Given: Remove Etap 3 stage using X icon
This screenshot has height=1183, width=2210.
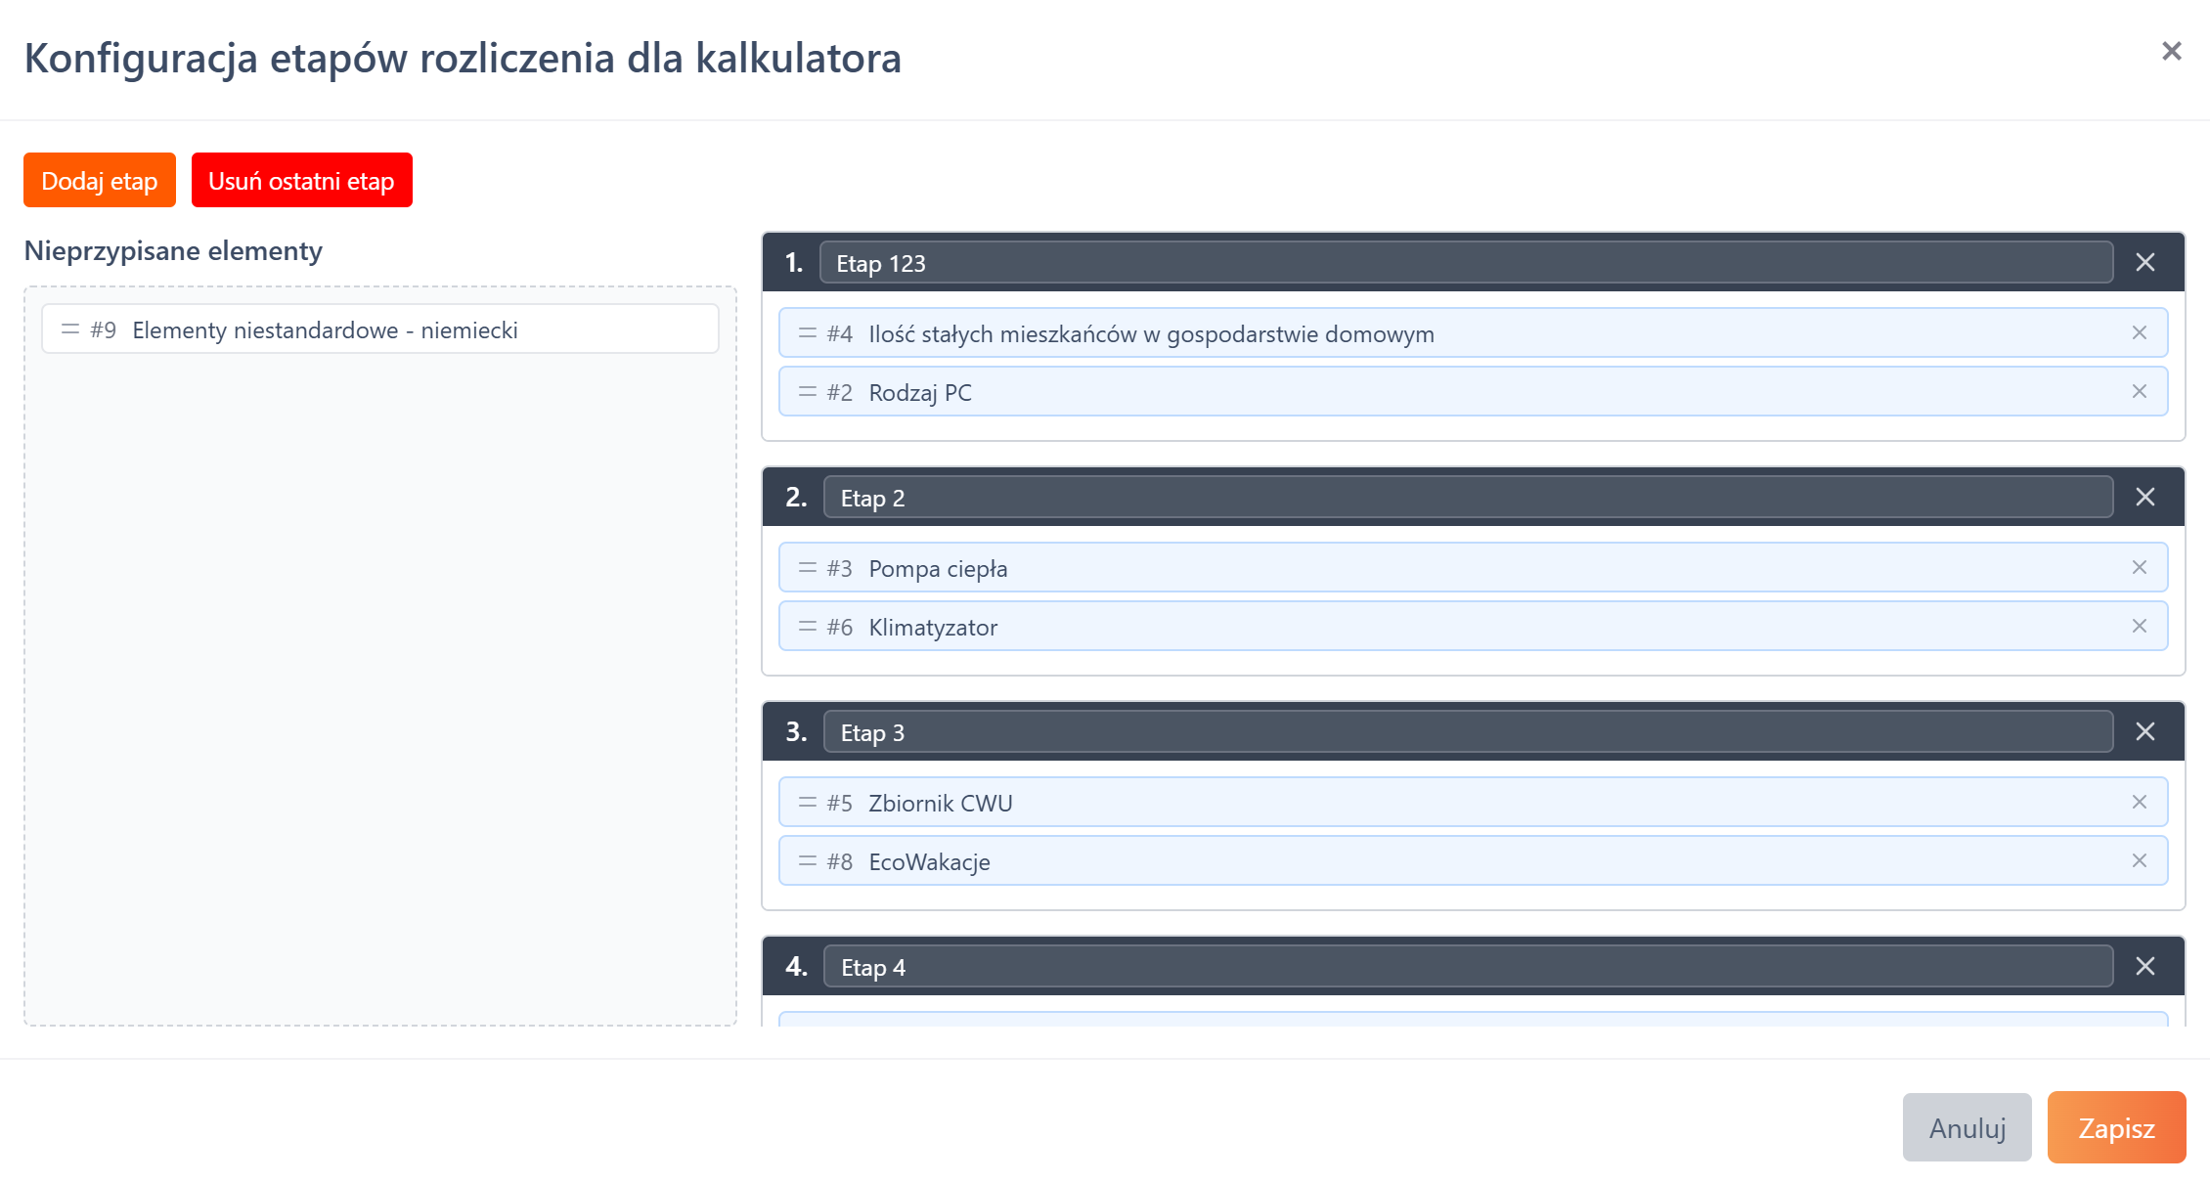Looking at the screenshot, I should click(x=2144, y=731).
